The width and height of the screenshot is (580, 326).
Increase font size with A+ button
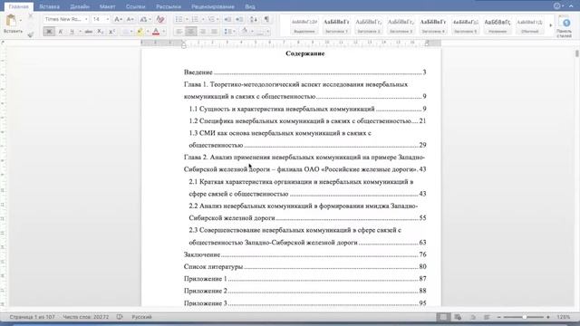click(118, 19)
